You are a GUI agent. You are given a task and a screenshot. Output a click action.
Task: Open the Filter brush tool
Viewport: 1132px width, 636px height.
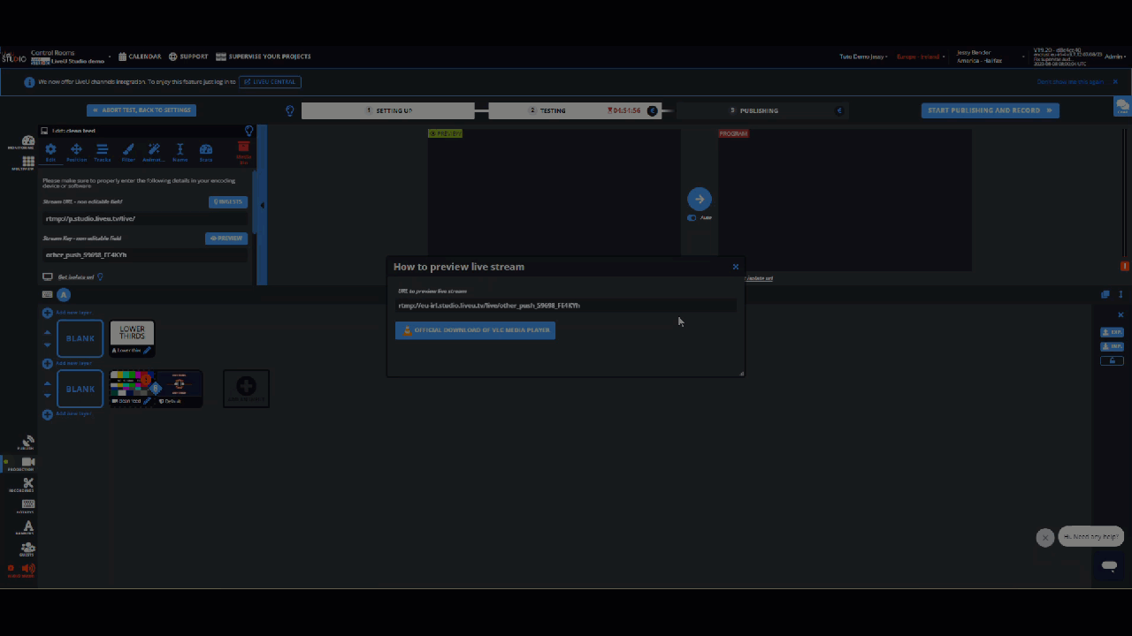[128, 152]
